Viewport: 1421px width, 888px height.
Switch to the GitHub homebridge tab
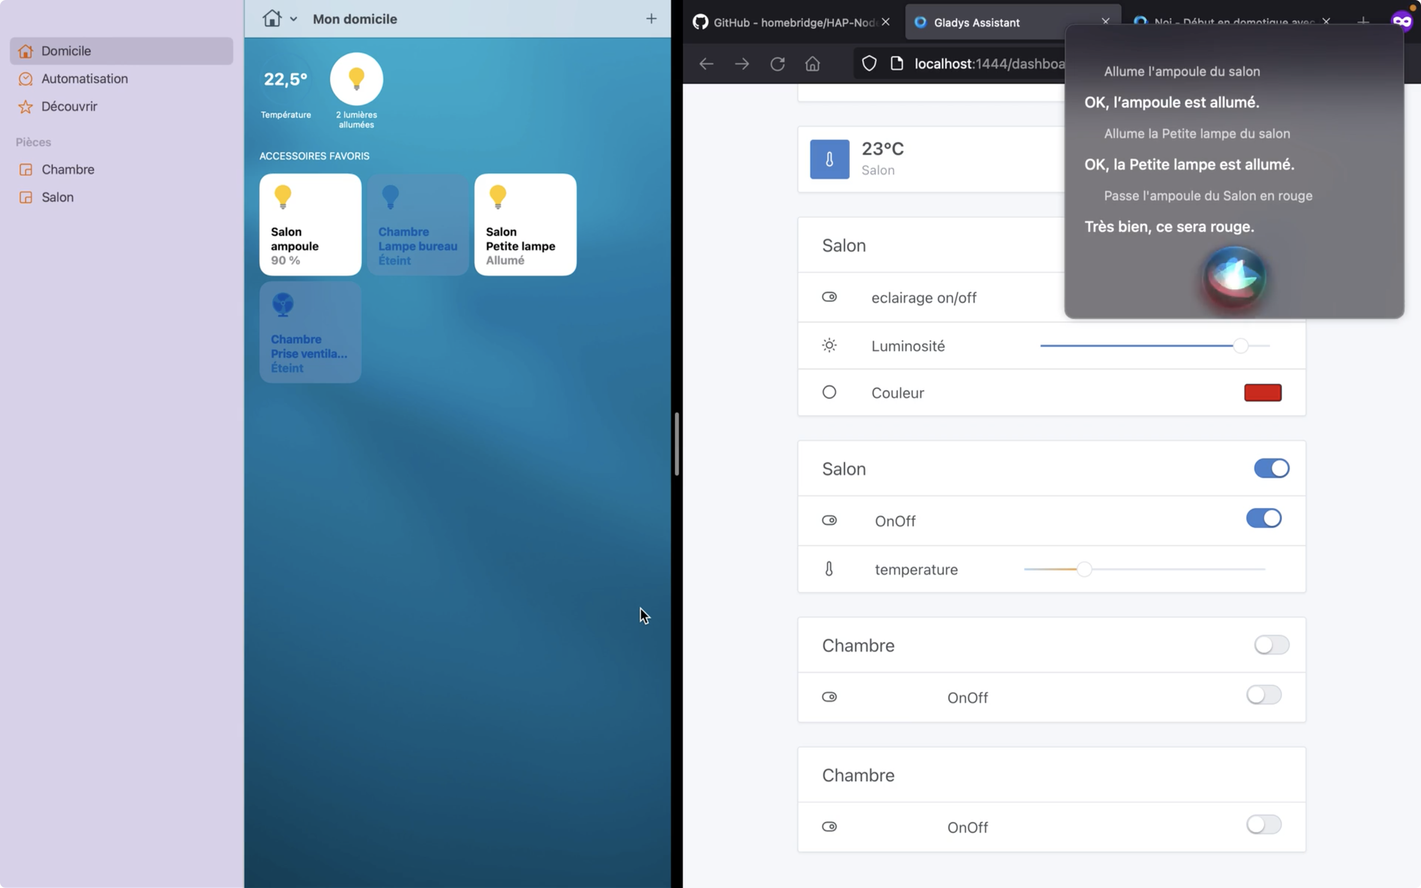[793, 22]
